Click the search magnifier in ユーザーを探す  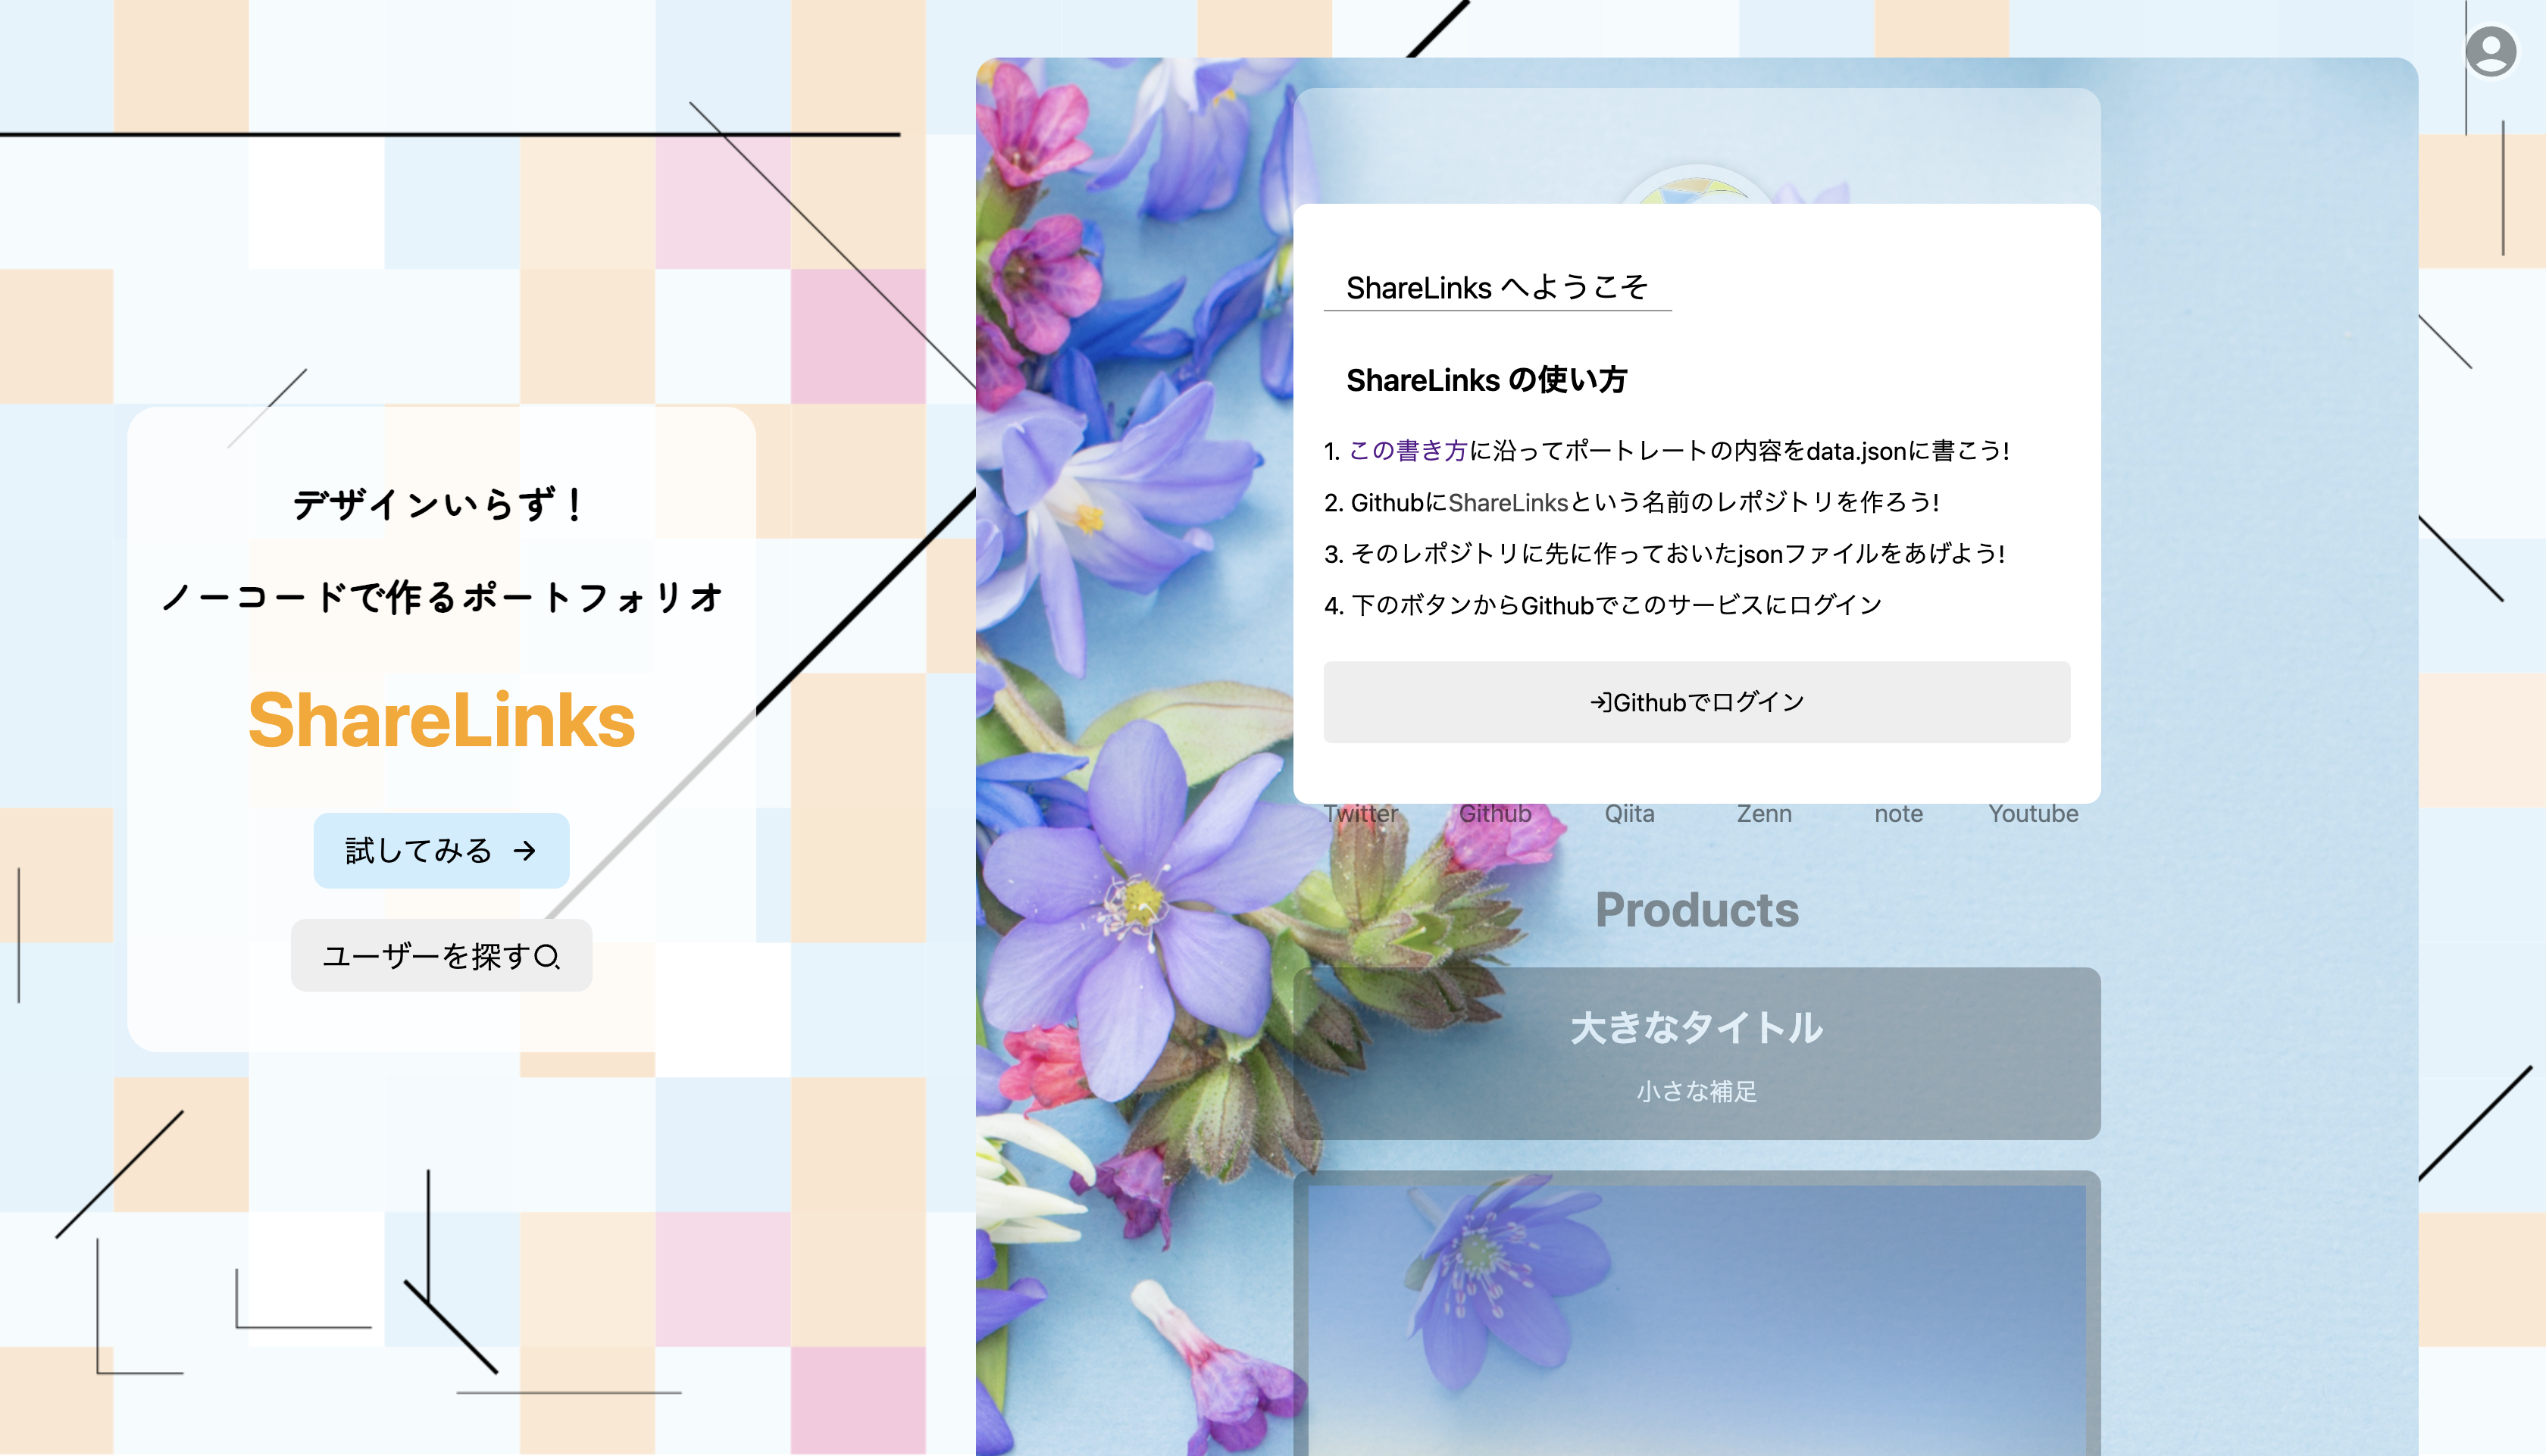(548, 957)
